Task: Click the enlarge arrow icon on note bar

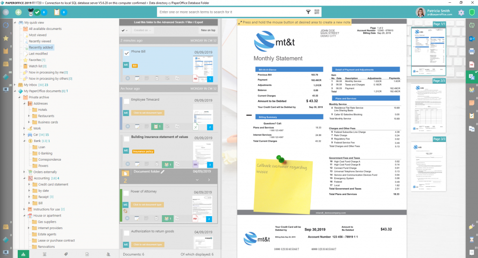Action: (x=240, y=22)
